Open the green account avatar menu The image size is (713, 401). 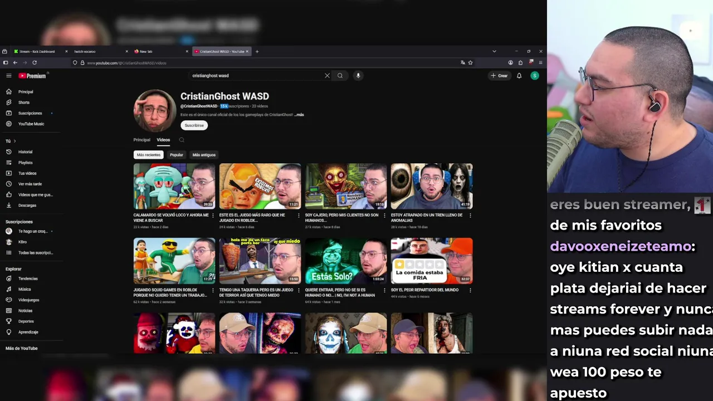tap(535, 76)
